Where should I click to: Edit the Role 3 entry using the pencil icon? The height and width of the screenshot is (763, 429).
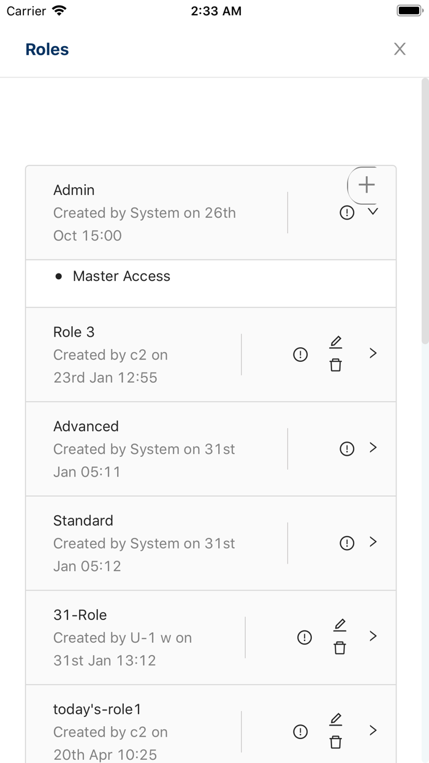point(336,341)
